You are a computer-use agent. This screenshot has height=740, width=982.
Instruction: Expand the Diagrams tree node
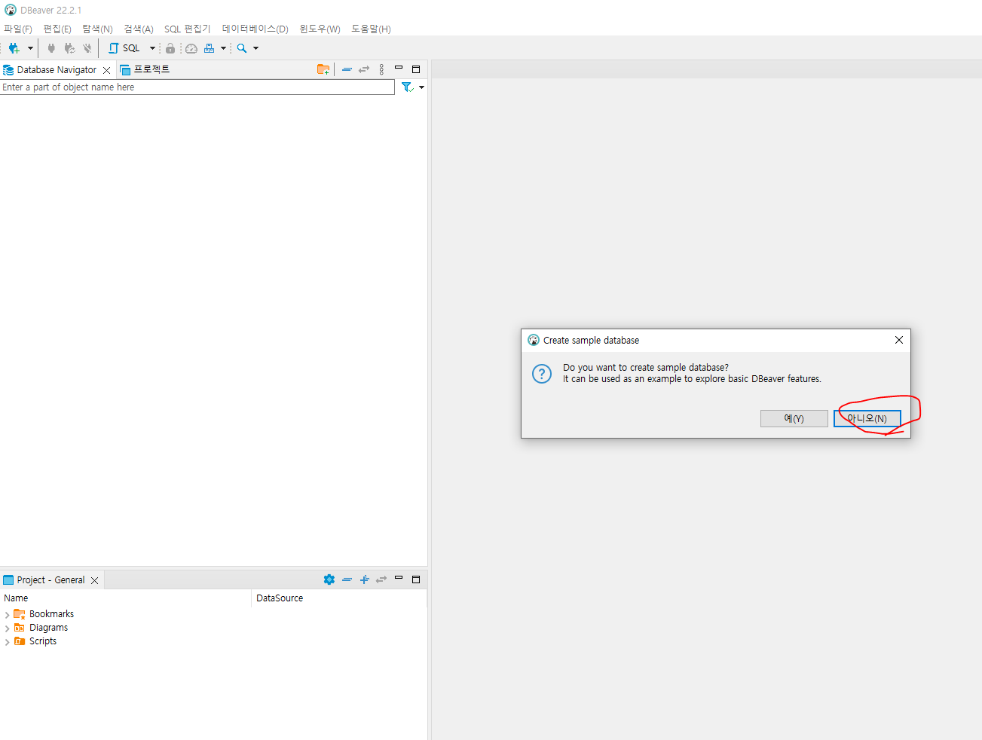(7, 628)
